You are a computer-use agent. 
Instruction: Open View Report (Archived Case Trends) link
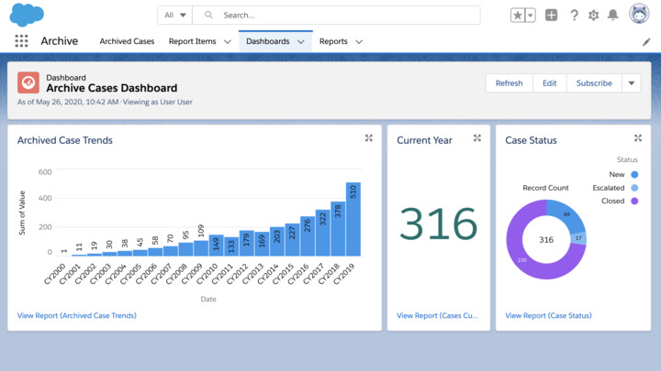click(x=77, y=315)
